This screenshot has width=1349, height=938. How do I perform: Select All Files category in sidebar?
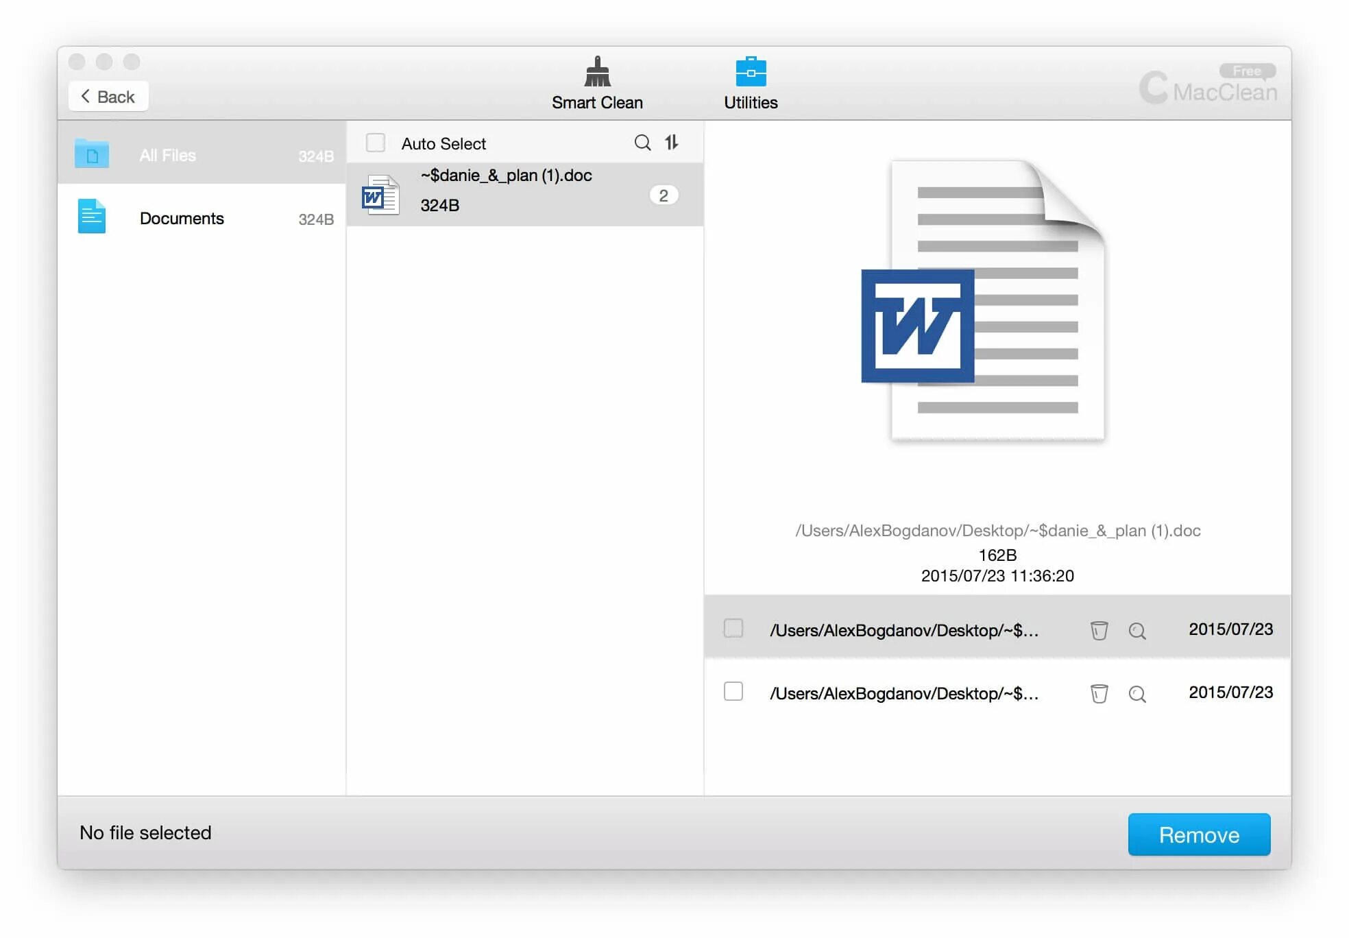pos(202,155)
